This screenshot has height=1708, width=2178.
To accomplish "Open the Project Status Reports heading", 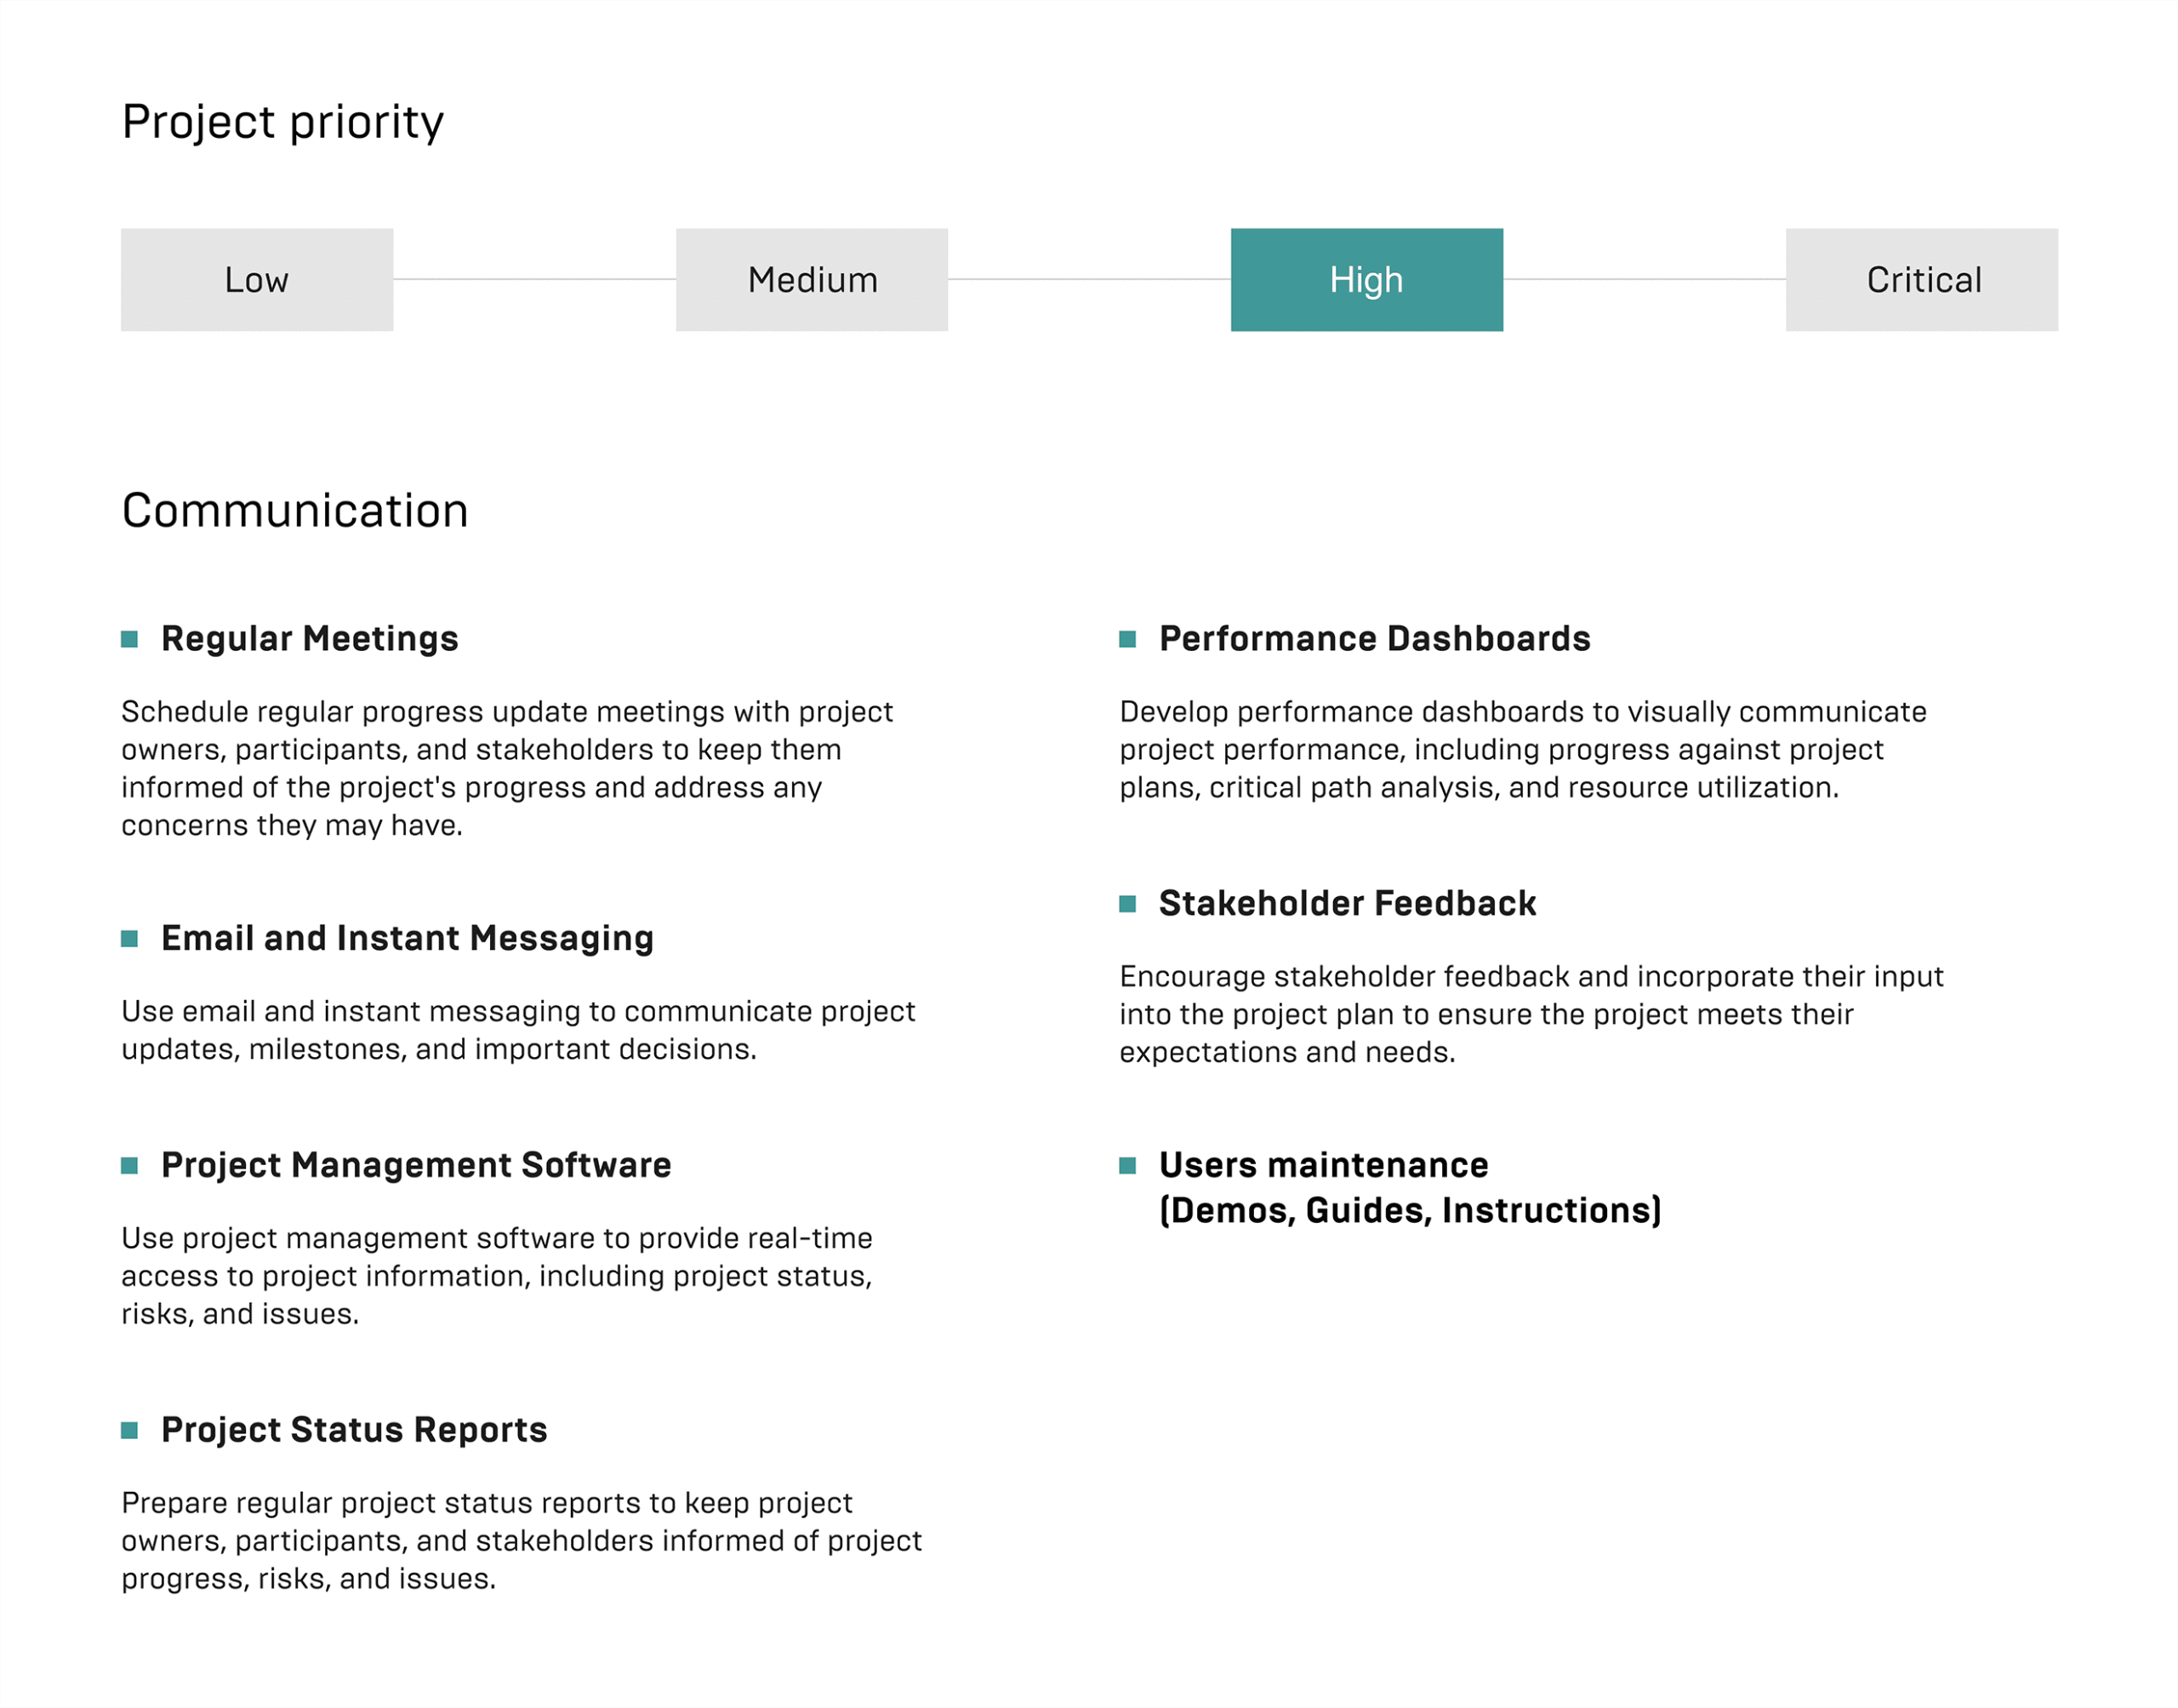I will pyautogui.click(x=354, y=1431).
